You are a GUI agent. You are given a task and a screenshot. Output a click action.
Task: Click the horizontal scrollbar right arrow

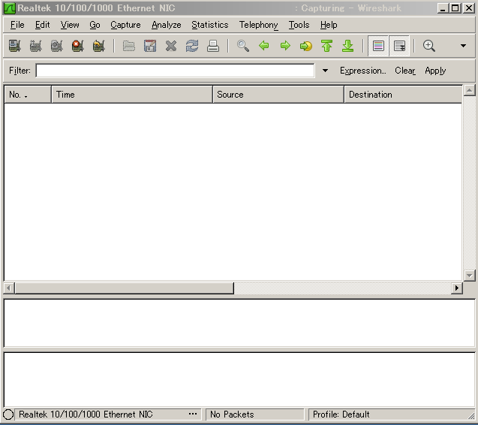click(457, 288)
